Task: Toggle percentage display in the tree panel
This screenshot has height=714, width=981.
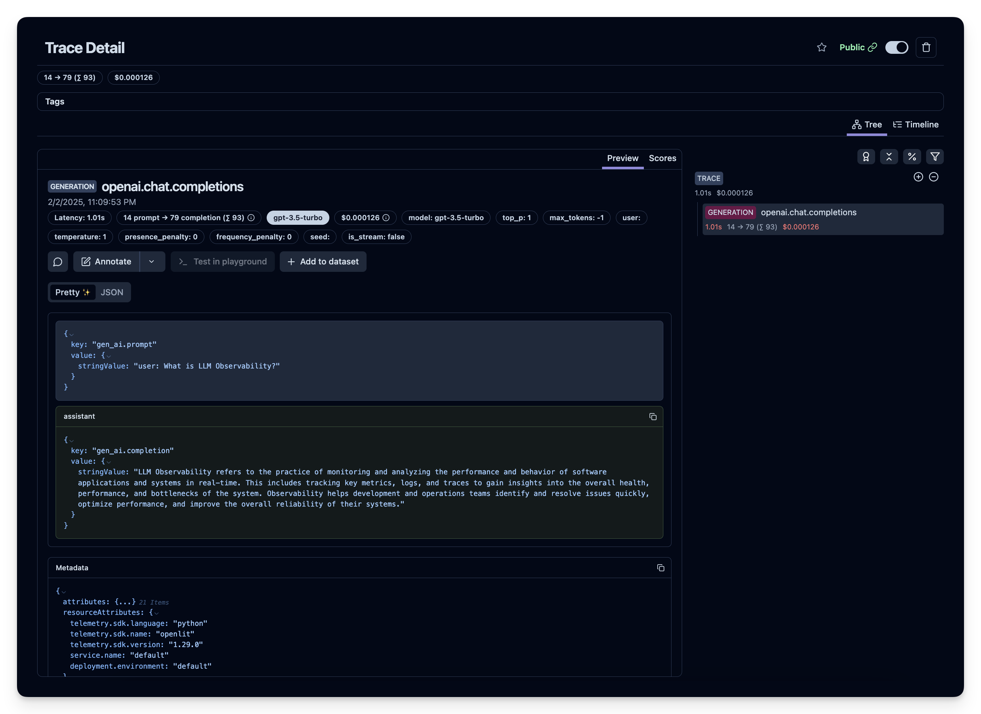Action: click(912, 156)
